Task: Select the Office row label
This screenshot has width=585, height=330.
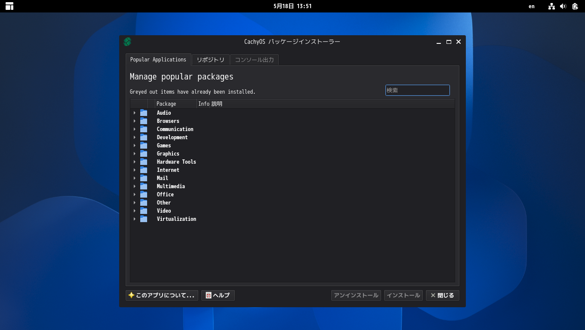Action: pyautogui.click(x=165, y=194)
